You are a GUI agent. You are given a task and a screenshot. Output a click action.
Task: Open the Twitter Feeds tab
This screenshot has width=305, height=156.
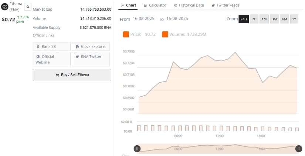click(226, 5)
